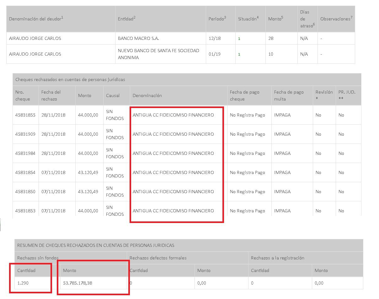Select the 53.785.178,38 amount value
Screen dimensions: 379x299
77,283
